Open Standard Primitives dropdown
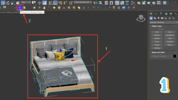 pos(164,22)
